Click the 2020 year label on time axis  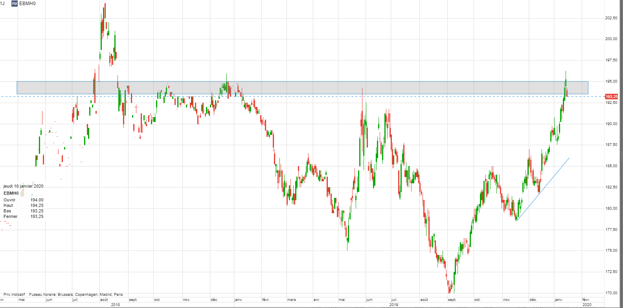586,305
